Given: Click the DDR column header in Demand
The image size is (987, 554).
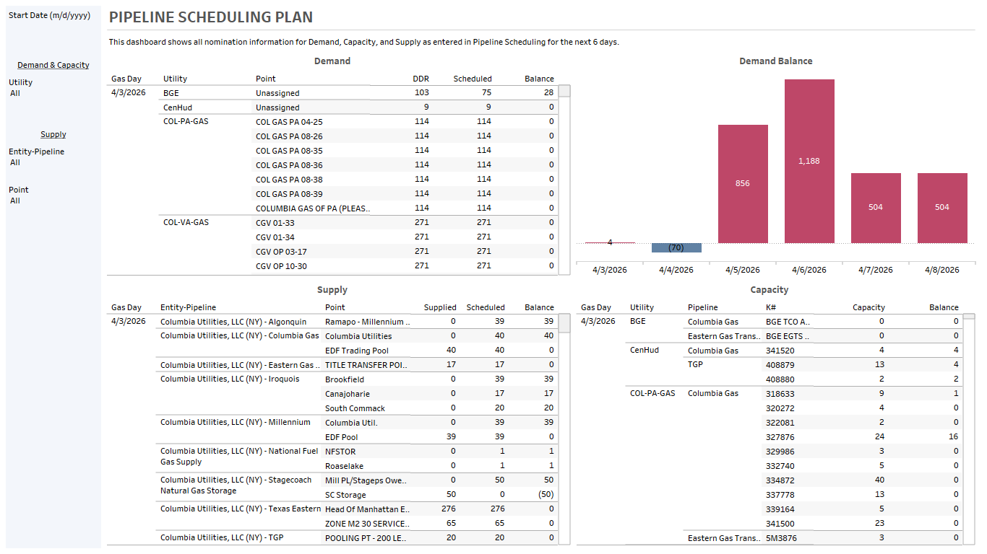Looking at the screenshot, I should [421, 79].
